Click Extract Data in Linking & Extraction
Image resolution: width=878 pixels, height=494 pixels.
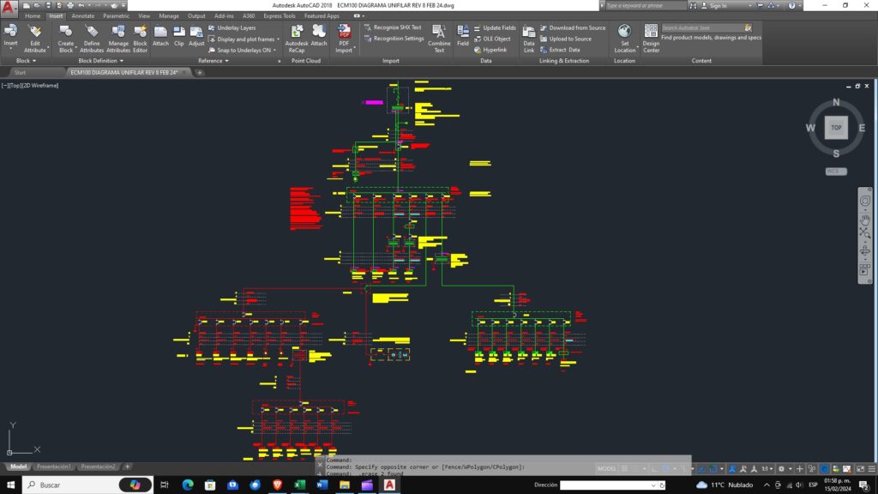coord(564,50)
